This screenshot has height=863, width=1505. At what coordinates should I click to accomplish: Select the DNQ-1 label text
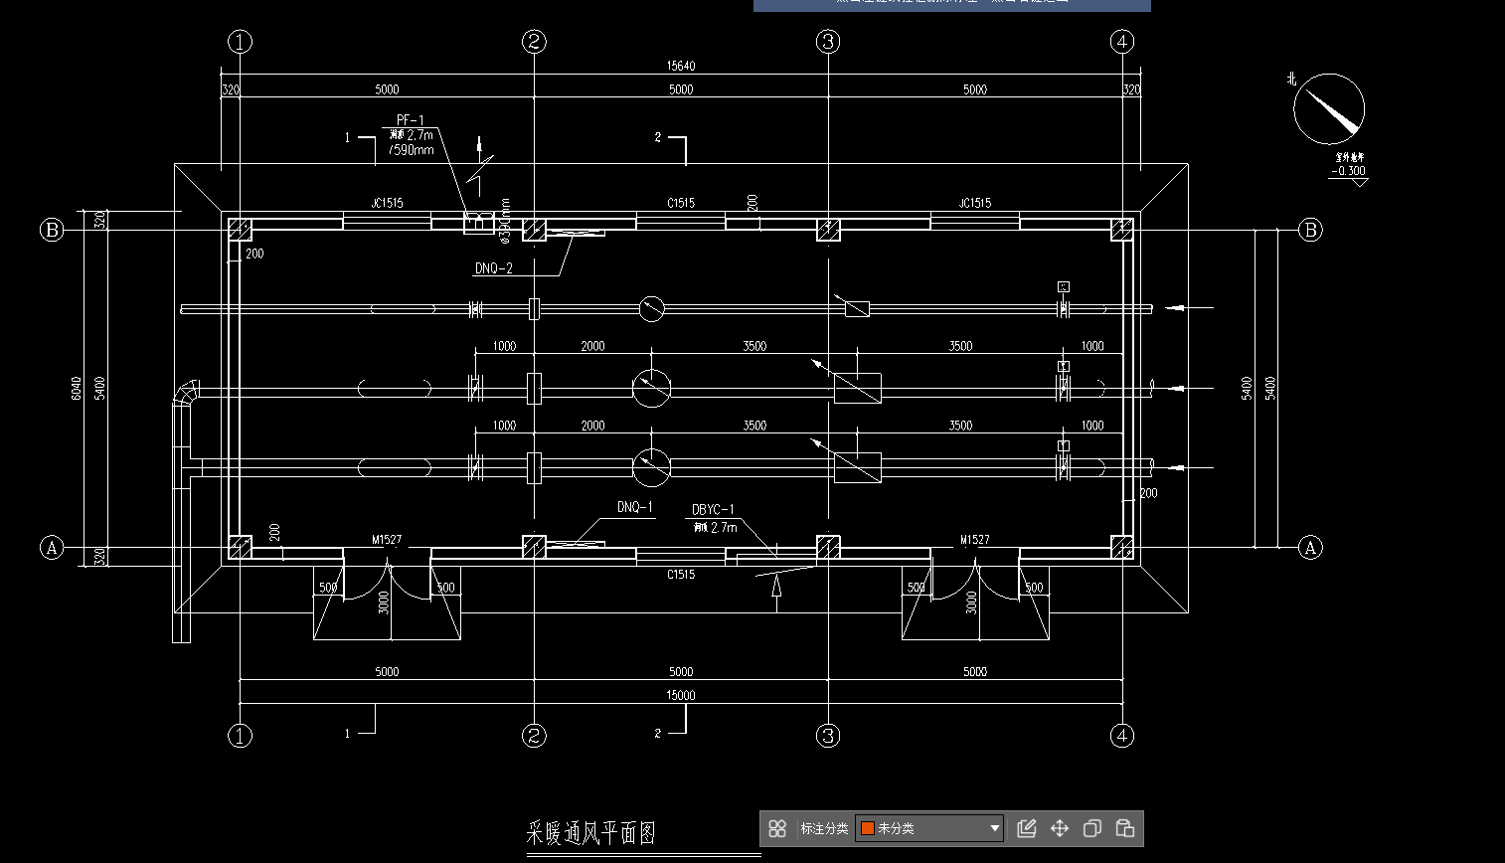click(x=635, y=507)
